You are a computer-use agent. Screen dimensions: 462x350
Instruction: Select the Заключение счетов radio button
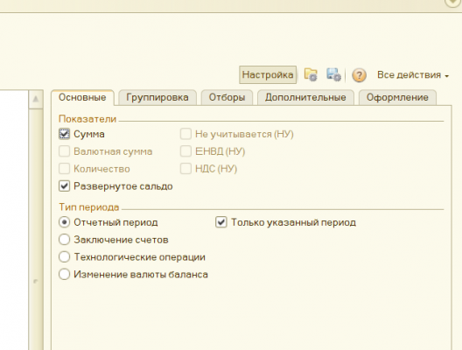(64, 240)
